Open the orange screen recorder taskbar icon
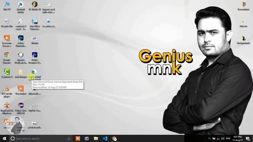This screenshot has width=253, height=142. point(77,138)
